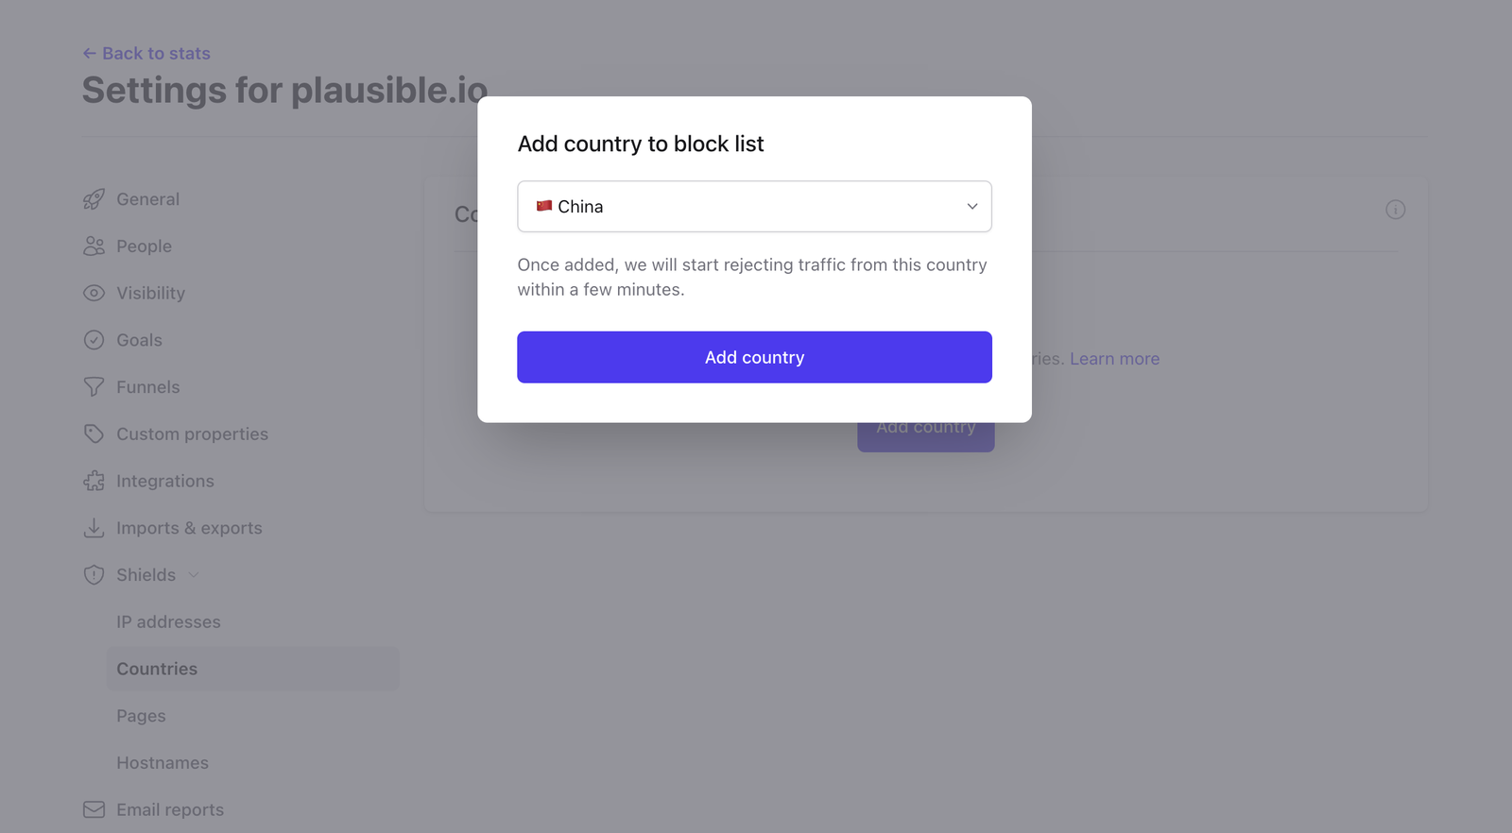
Task: Select the Pages shield item
Action: click(x=141, y=716)
